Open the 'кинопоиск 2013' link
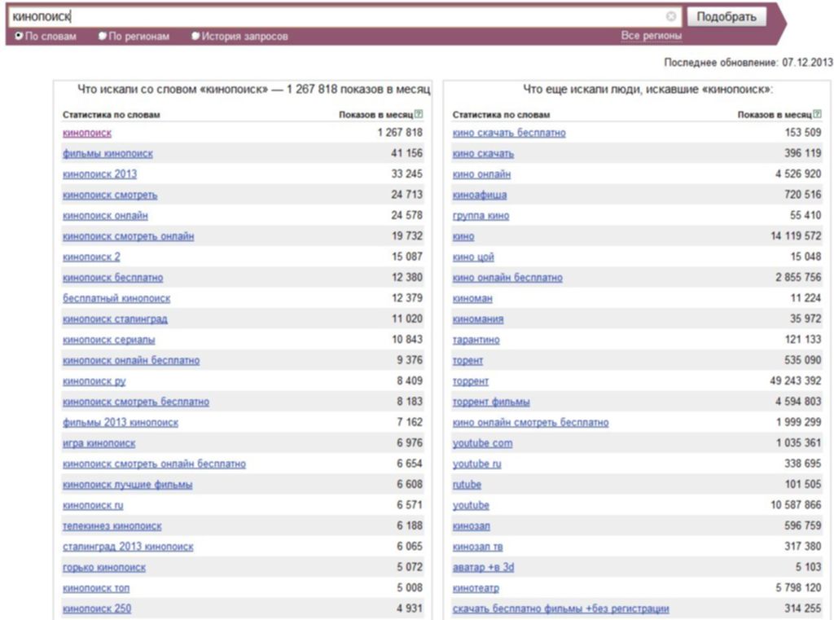This screenshot has width=834, height=620. click(x=99, y=174)
